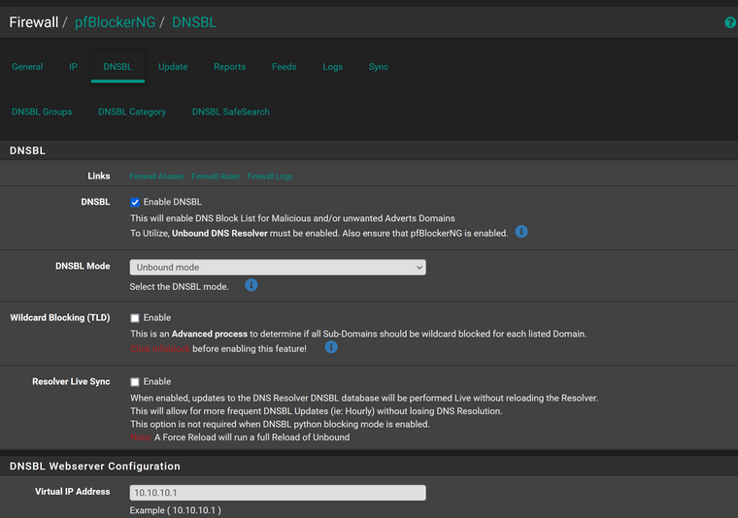Switch to the General tab
The width and height of the screenshot is (738, 518).
tap(27, 67)
